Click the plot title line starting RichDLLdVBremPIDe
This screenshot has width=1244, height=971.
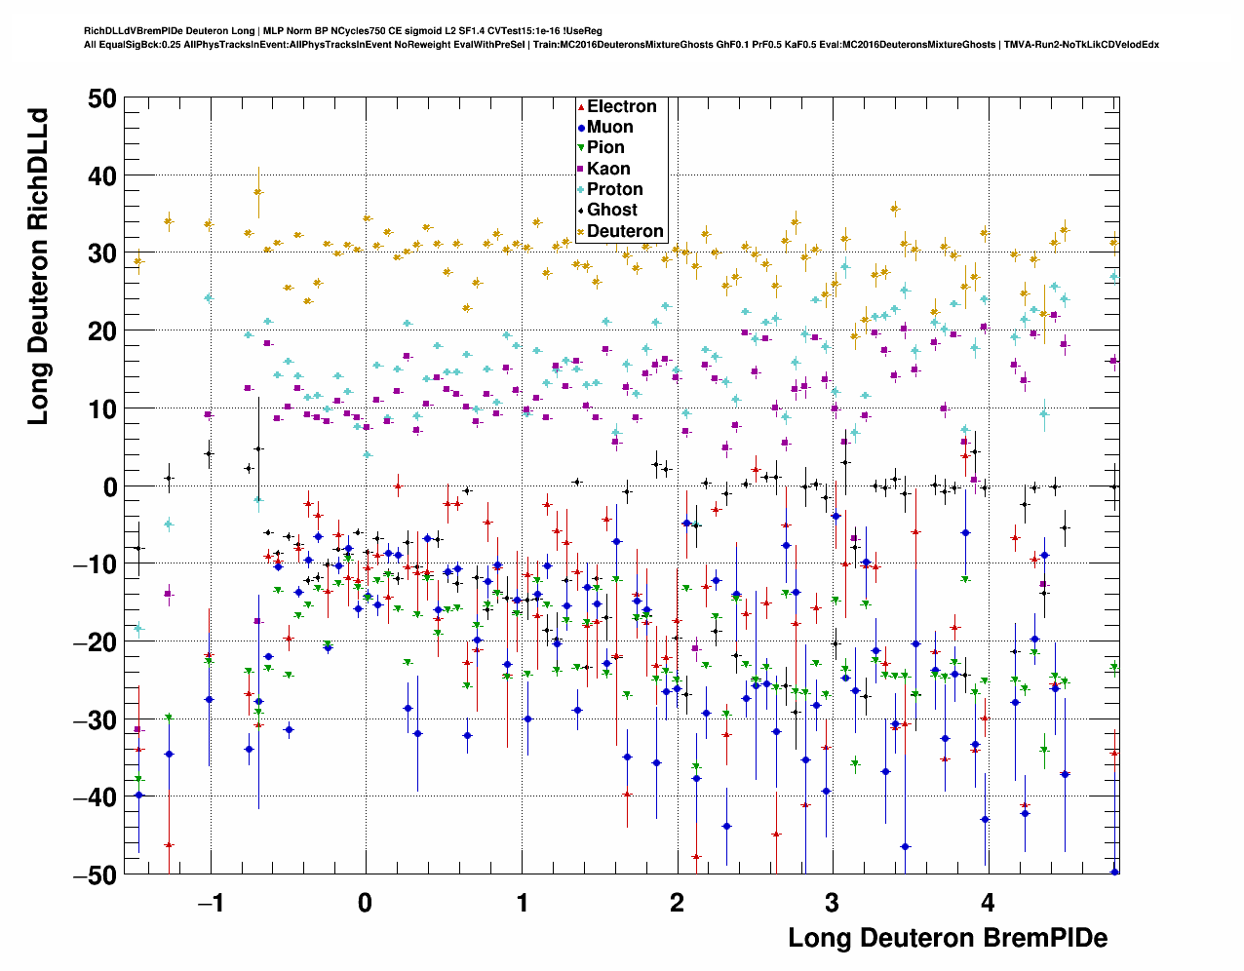pos(343,31)
